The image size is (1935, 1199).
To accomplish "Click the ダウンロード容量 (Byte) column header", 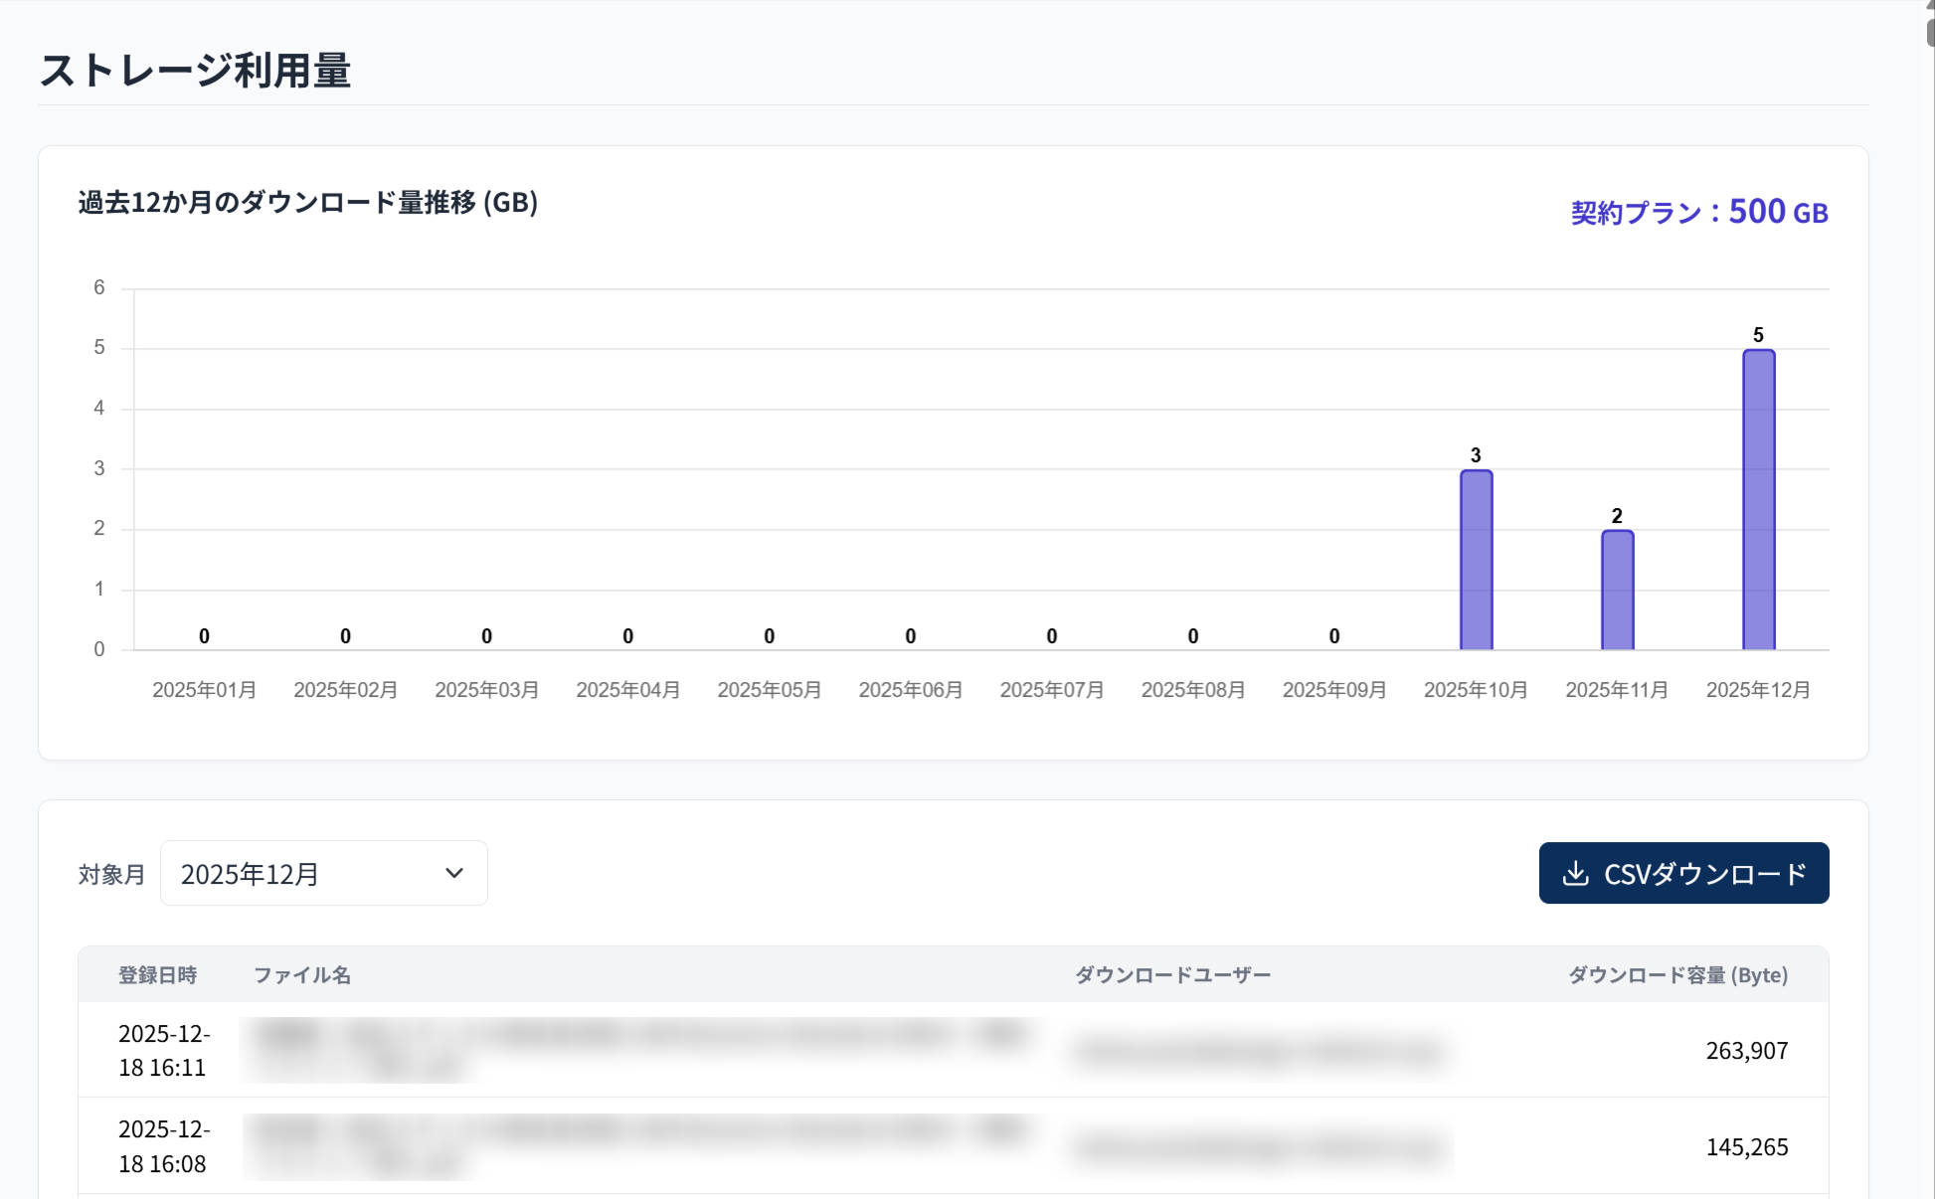I will tap(1677, 975).
